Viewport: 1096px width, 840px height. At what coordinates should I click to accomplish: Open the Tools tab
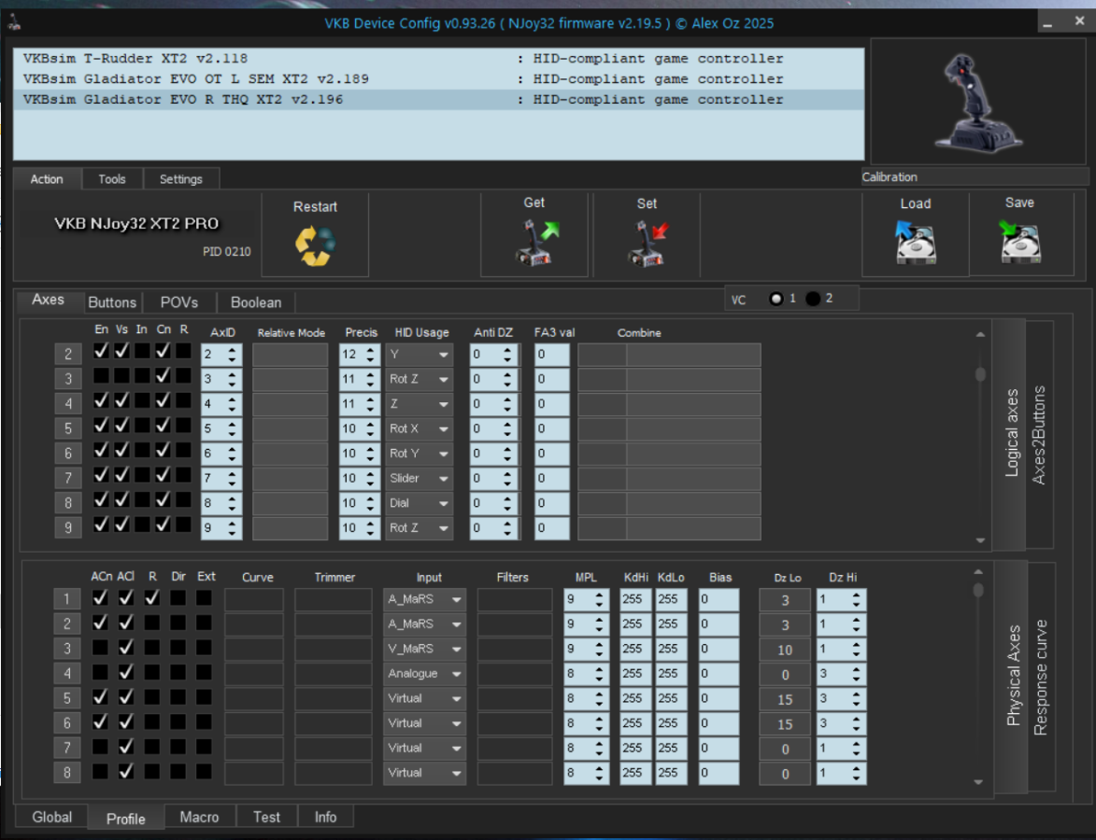point(112,179)
